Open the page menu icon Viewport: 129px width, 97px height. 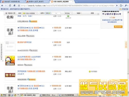point(121,6)
